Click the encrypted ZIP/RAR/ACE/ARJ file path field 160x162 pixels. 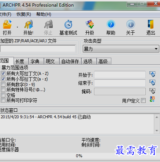click(38, 49)
